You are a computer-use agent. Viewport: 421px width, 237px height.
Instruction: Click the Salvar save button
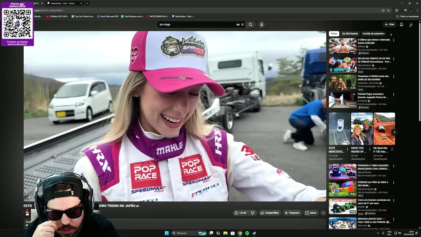pyautogui.click(x=310, y=213)
